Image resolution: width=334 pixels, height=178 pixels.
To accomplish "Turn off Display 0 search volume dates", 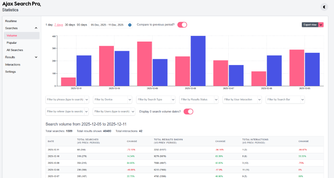I will [x=188, y=111].
